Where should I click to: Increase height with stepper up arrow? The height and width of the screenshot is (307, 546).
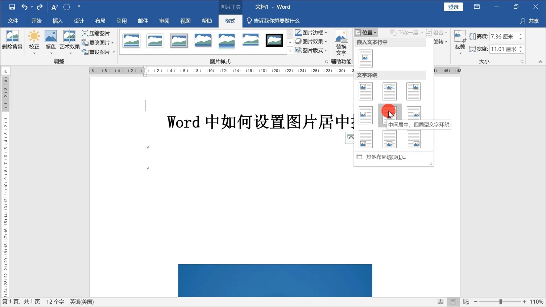coord(521,35)
